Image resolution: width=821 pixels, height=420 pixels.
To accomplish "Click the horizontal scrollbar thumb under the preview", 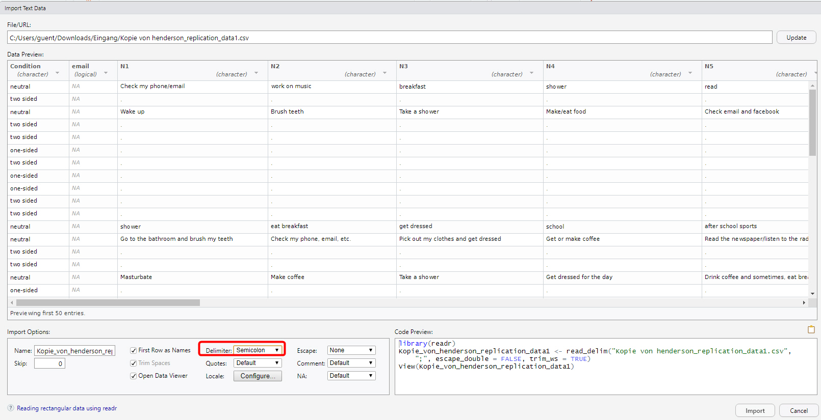I will (108, 302).
